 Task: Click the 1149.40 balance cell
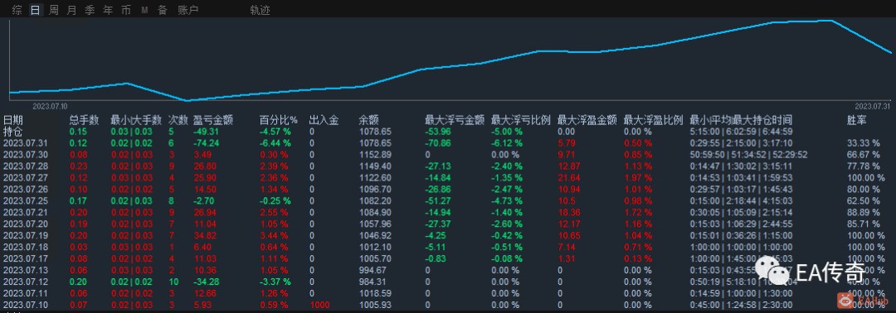[x=375, y=166]
